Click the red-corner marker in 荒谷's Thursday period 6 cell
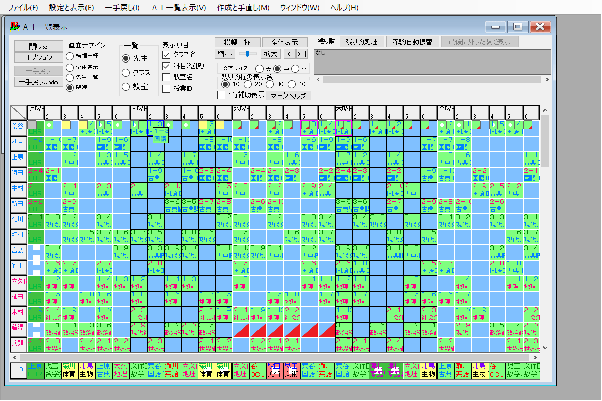 (x=425, y=125)
